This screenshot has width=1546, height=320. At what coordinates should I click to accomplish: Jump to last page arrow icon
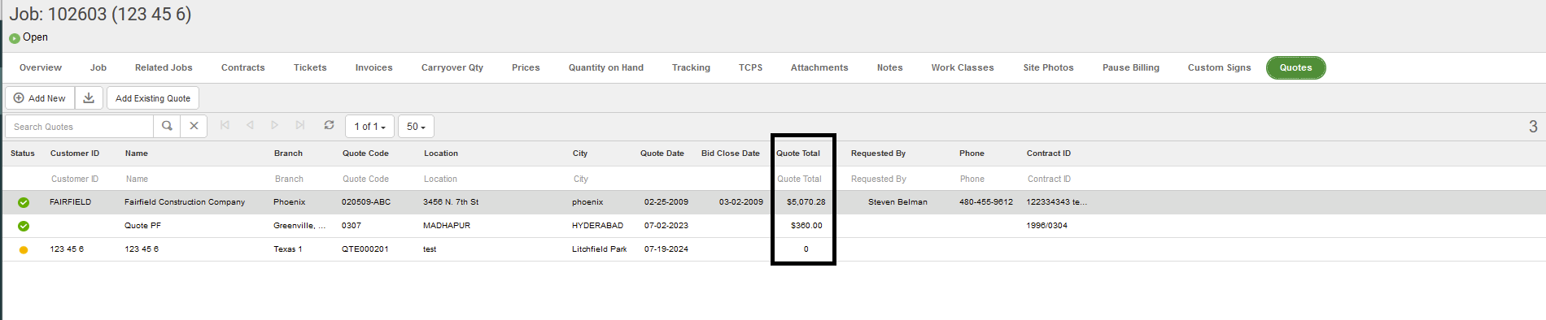(300, 125)
